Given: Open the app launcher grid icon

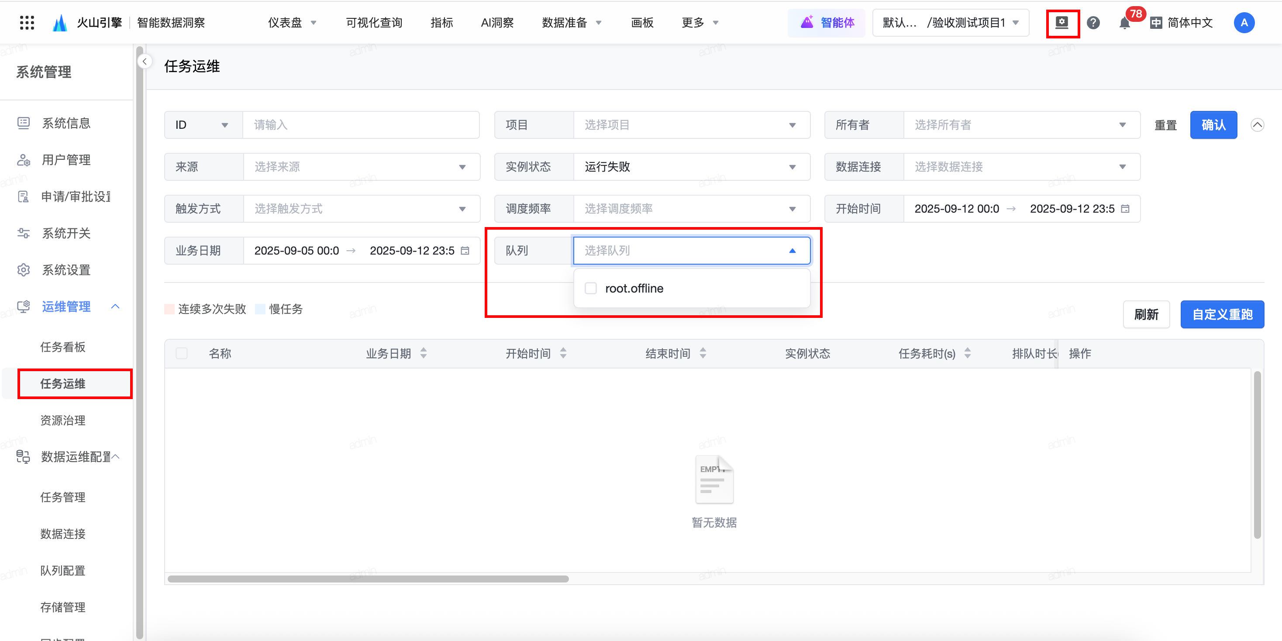Looking at the screenshot, I should (27, 22).
